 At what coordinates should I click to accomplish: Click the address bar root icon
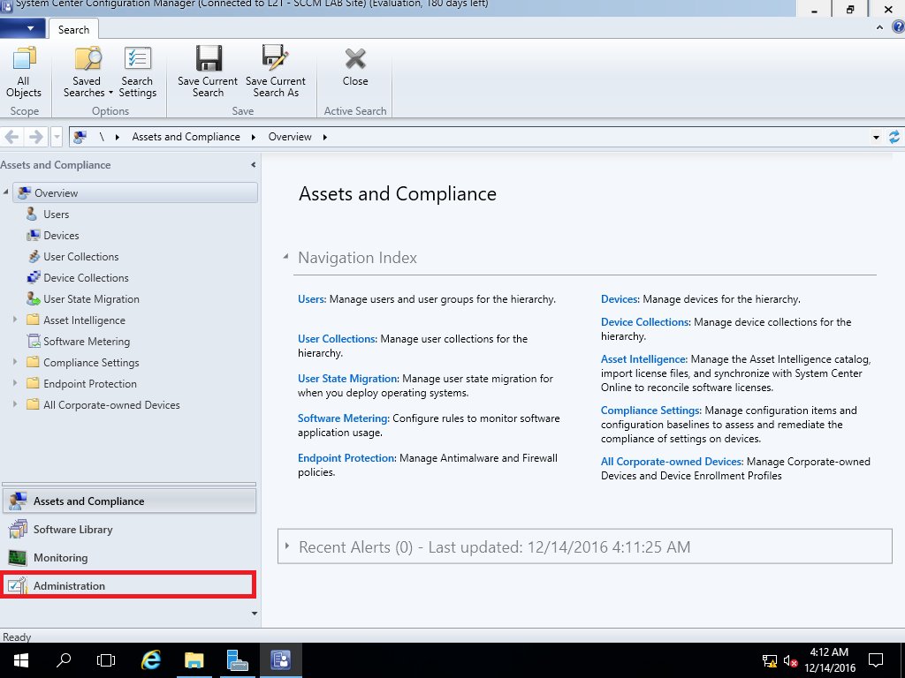(80, 137)
